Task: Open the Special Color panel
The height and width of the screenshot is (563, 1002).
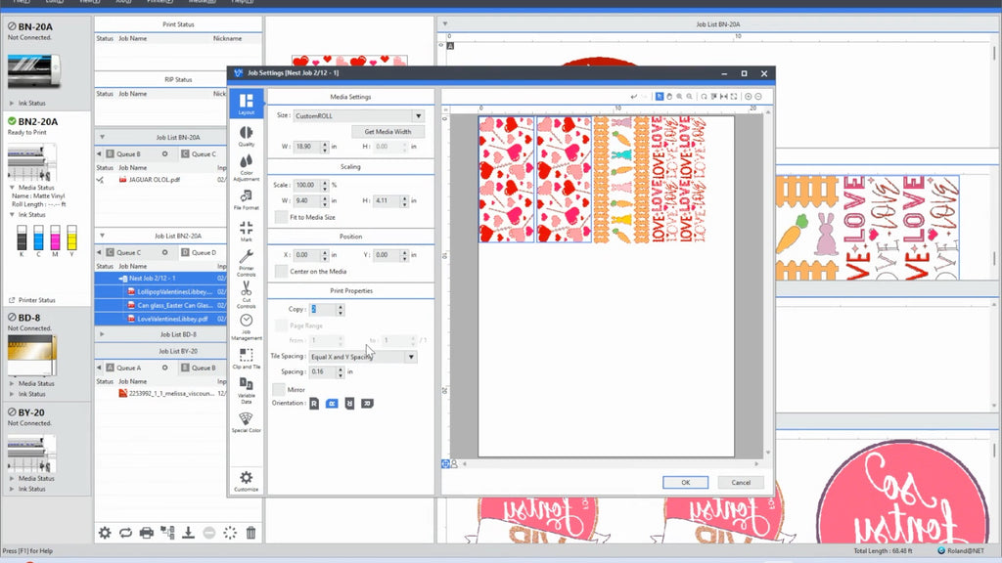Action: click(x=247, y=421)
